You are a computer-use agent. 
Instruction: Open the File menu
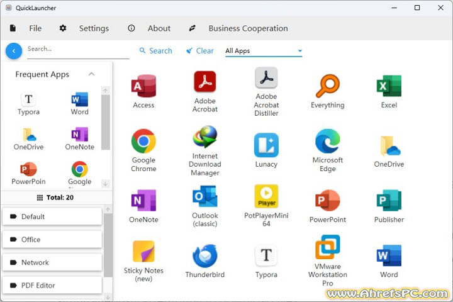pyautogui.click(x=26, y=28)
